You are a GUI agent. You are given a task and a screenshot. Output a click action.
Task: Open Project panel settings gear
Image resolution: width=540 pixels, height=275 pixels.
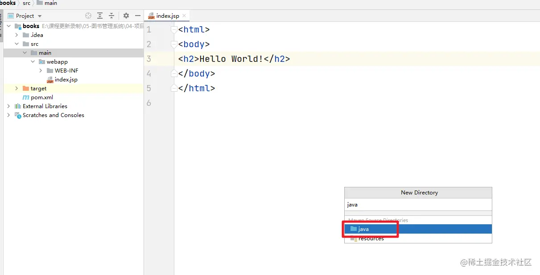click(x=126, y=16)
